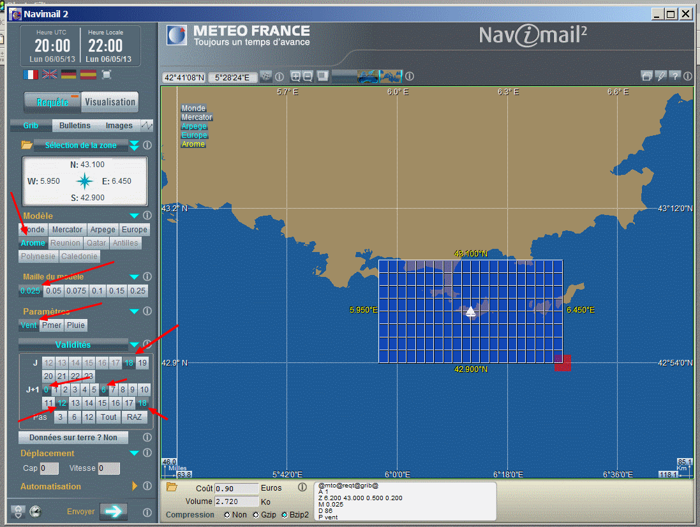Open the Bulletins tab
The width and height of the screenshot is (700, 527).
(x=75, y=126)
